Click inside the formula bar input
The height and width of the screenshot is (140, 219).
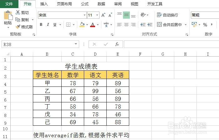(171, 44)
